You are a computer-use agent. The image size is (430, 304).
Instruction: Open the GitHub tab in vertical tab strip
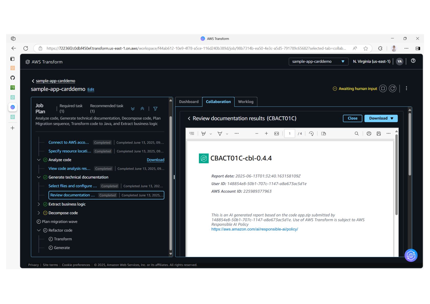(13, 78)
